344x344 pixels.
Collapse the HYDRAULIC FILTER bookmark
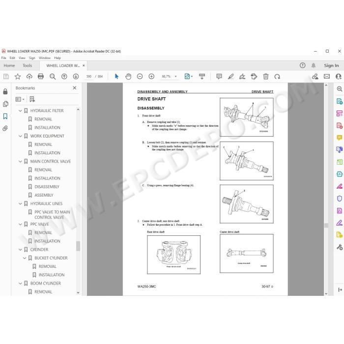(20, 111)
